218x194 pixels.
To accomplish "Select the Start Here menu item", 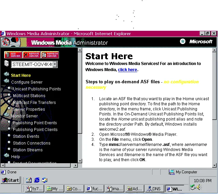I will coord(21,75).
